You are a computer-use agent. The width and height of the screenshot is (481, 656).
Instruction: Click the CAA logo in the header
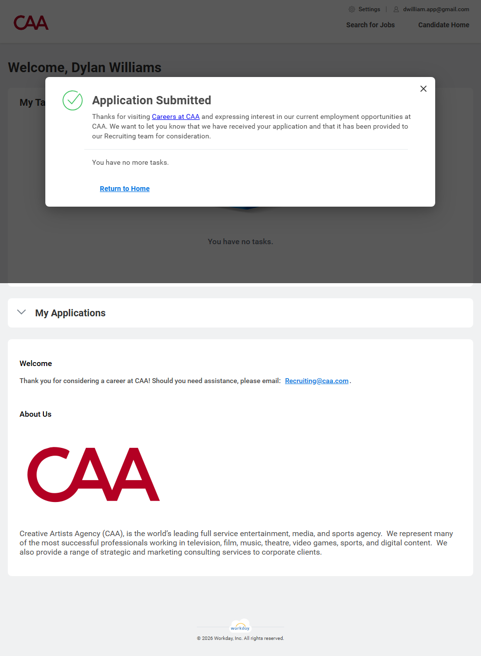tap(31, 23)
